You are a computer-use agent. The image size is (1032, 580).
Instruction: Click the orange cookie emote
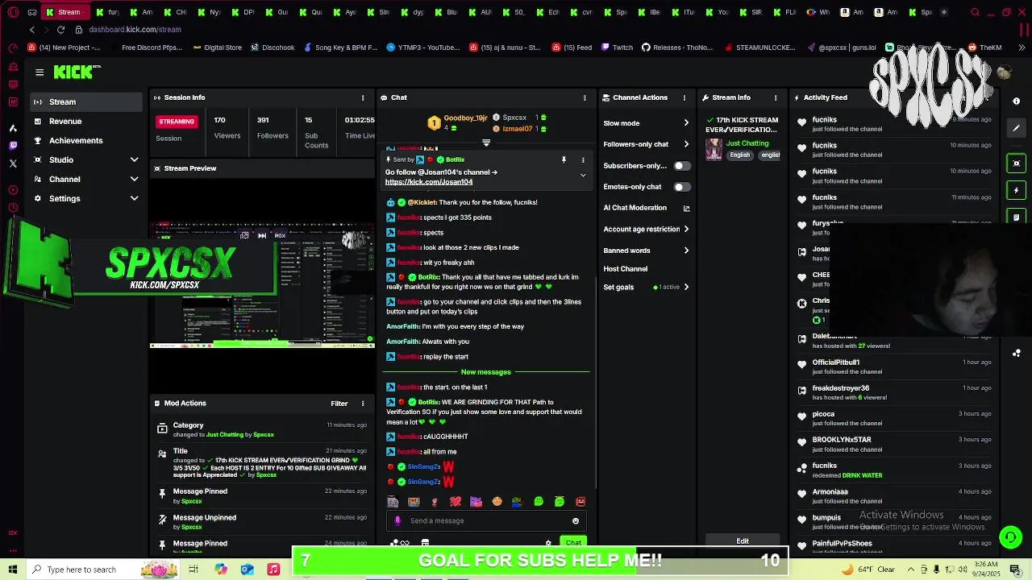point(497,502)
